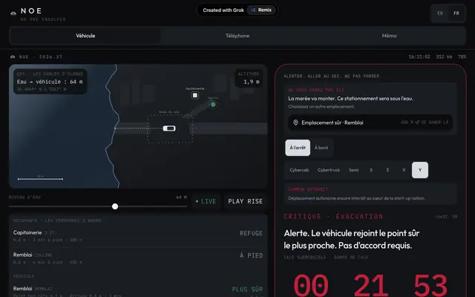Select the vehicle marker on the map
This screenshot has height=297, width=475.
169,128
